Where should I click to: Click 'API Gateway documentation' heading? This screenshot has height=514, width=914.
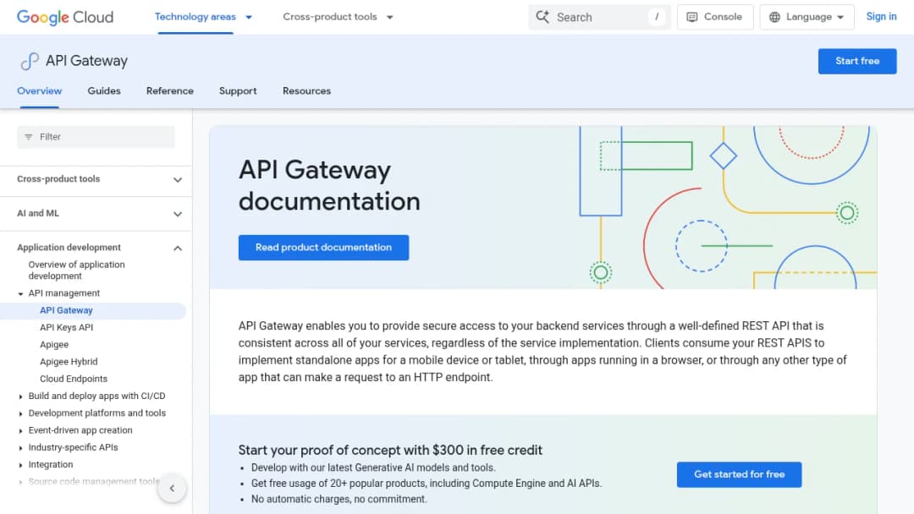click(328, 186)
